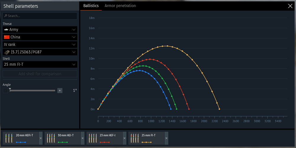Open the Army threat type dropdown
The width and height of the screenshot is (296, 148).
tap(40, 30)
